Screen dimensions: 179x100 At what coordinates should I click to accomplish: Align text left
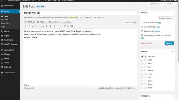pyautogui.click(x=47, y=26)
